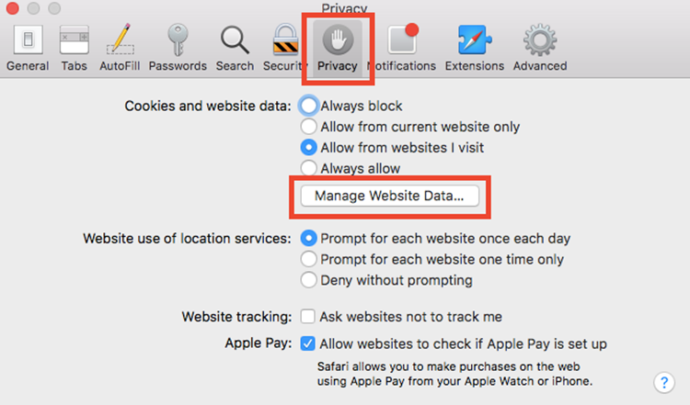The height and width of the screenshot is (405, 690).
Task: Select Deny without prompting option
Action: pos(309,280)
